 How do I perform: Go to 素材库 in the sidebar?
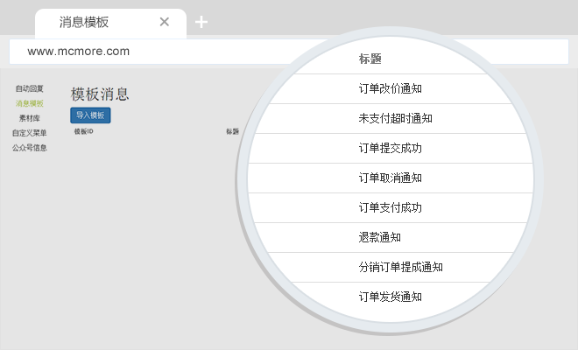30,117
